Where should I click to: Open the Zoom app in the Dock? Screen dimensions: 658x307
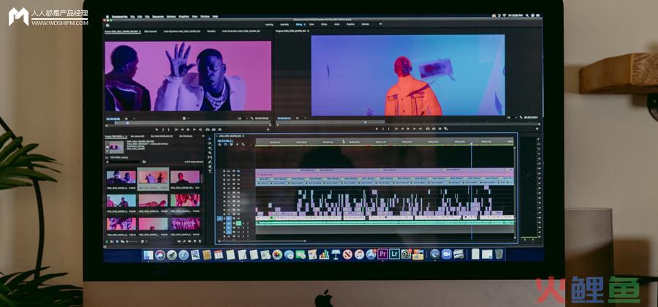click(x=447, y=254)
